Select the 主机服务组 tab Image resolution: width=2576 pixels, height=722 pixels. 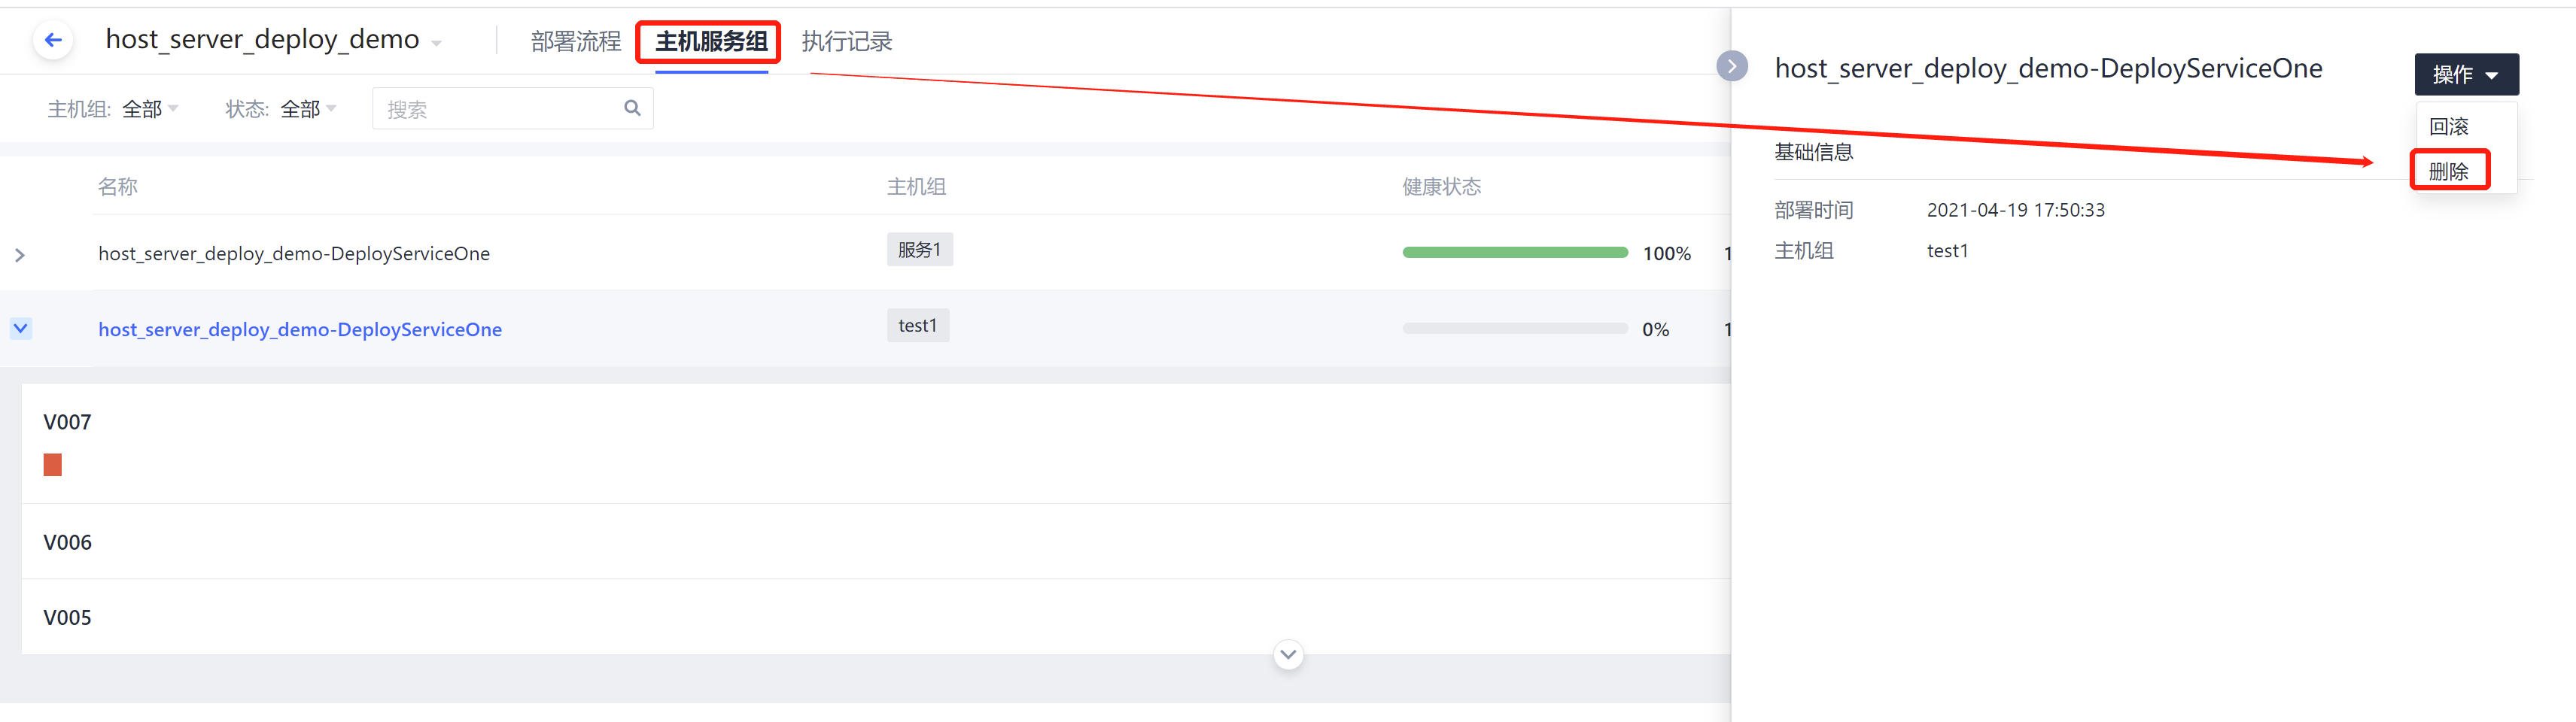tap(711, 41)
